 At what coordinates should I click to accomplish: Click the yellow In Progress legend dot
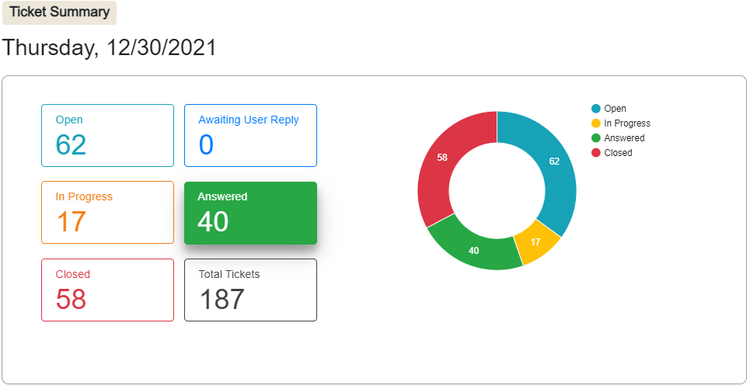pos(596,123)
